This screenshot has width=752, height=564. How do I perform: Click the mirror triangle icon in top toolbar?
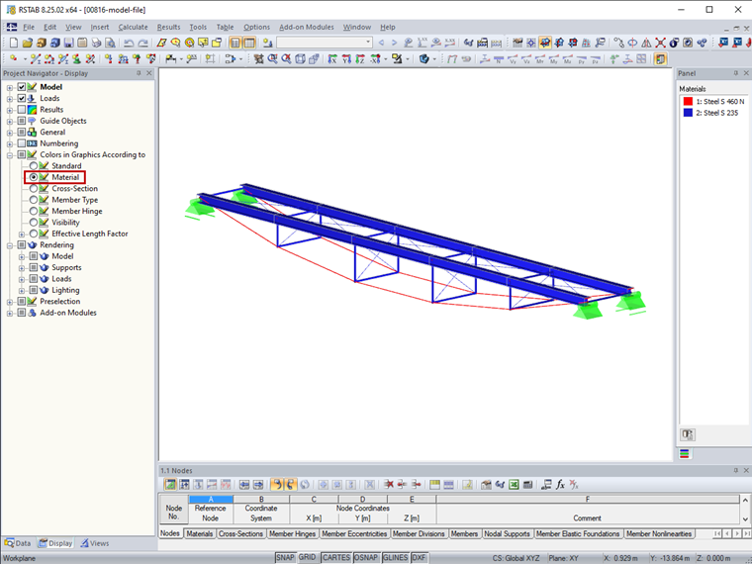[x=646, y=43]
